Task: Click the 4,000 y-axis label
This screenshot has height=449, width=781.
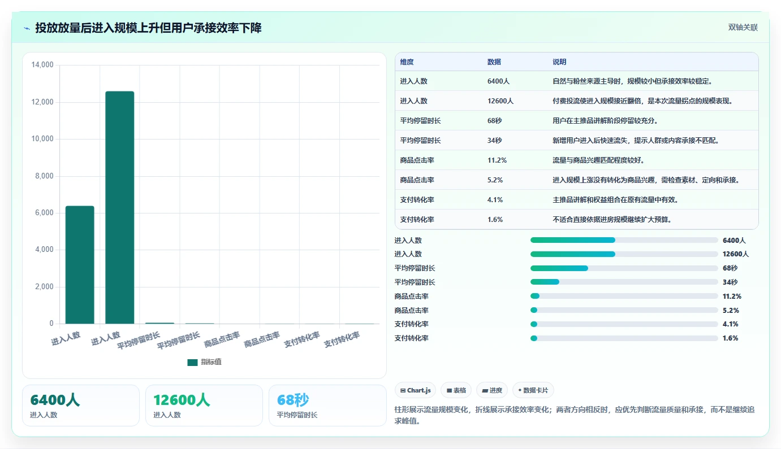Action: tap(44, 250)
